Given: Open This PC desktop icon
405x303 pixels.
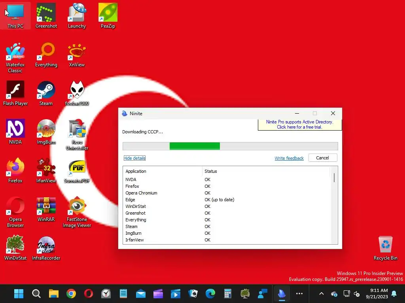Looking at the screenshot, I should pos(15,16).
